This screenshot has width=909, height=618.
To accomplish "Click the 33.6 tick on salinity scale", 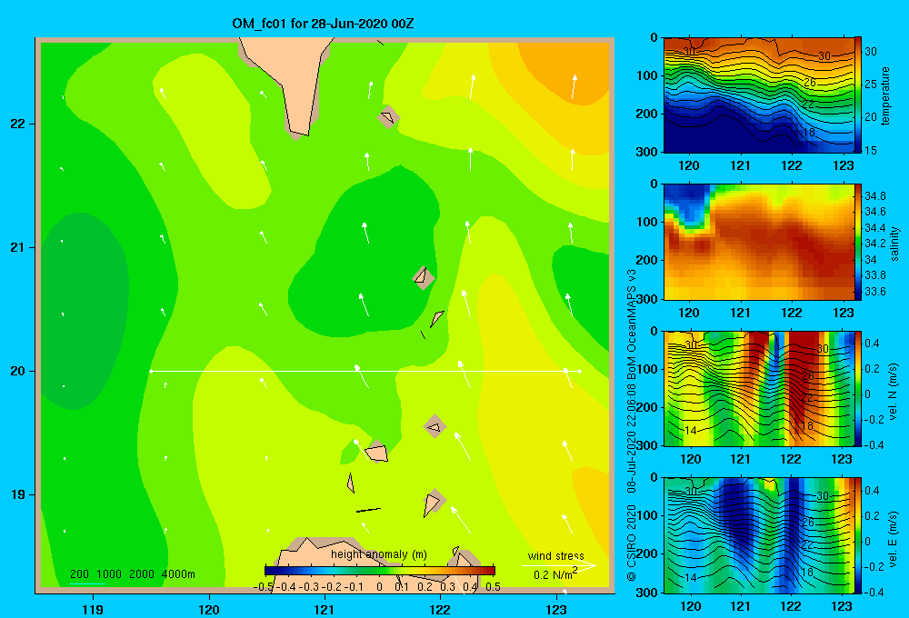I will tap(875, 292).
